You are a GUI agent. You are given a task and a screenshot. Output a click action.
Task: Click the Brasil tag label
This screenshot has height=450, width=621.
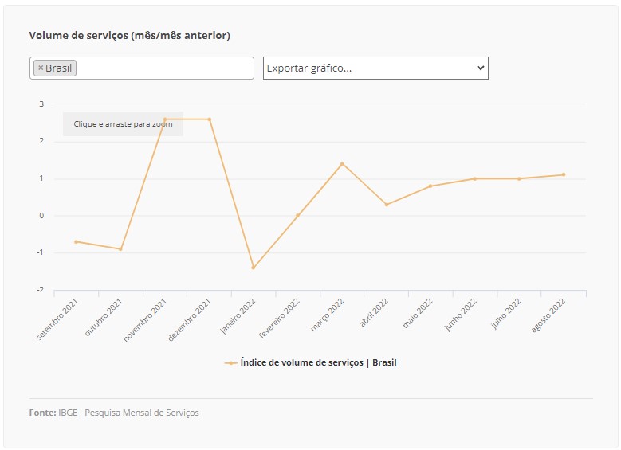58,68
